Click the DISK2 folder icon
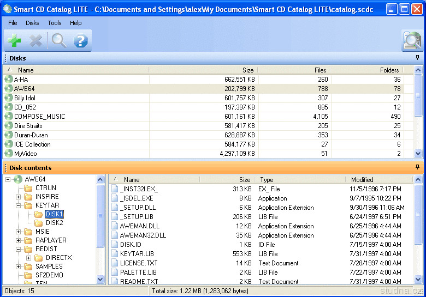This screenshot has width=426, height=297. coord(39,223)
